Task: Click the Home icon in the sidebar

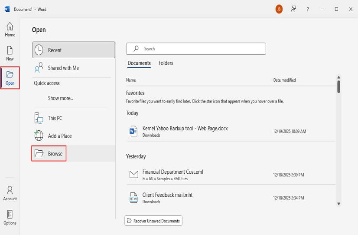Action: (10, 29)
